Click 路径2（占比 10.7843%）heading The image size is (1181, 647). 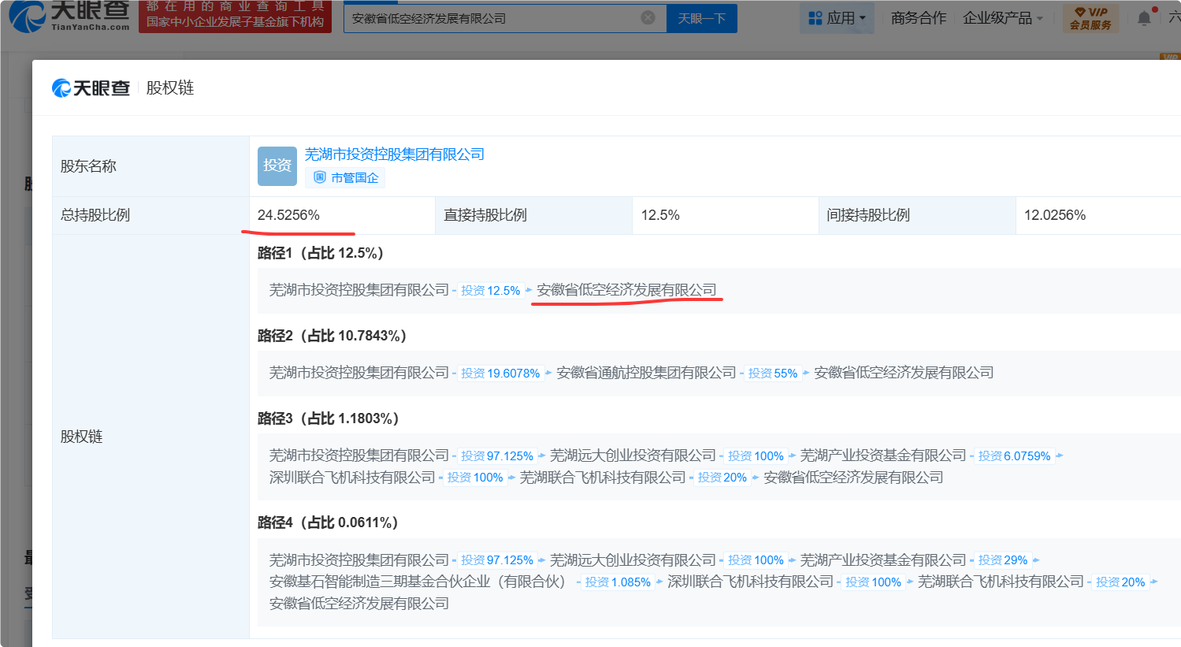[x=332, y=336]
